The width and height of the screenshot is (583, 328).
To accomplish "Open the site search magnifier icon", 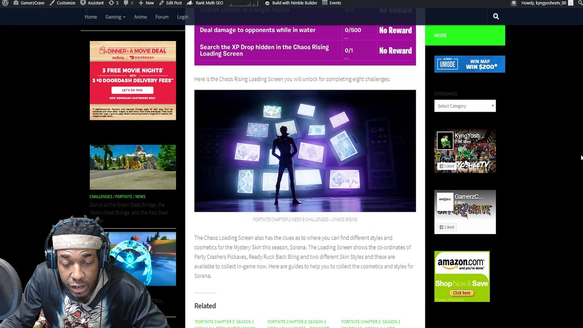I will [x=496, y=16].
